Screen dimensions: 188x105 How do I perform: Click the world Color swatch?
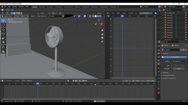tap(179, 66)
